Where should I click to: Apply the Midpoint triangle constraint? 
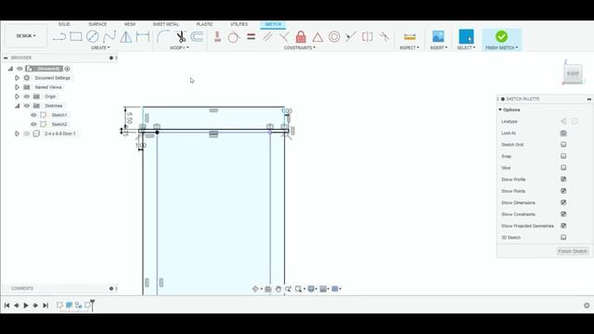[x=317, y=37]
